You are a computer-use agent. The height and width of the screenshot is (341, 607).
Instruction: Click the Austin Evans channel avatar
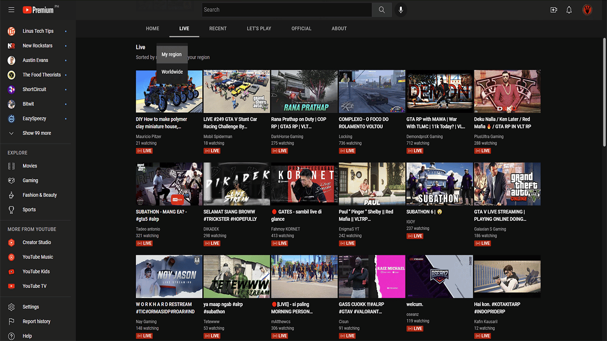pyautogui.click(x=11, y=60)
